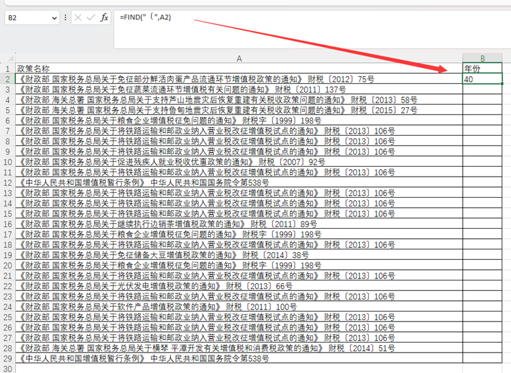This screenshot has height=373, width=511.
Task: Click cell A5 about 鲁甸地震 policy
Action: click(x=239, y=110)
